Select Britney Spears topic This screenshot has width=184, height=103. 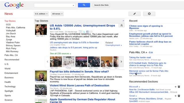tap(13, 45)
